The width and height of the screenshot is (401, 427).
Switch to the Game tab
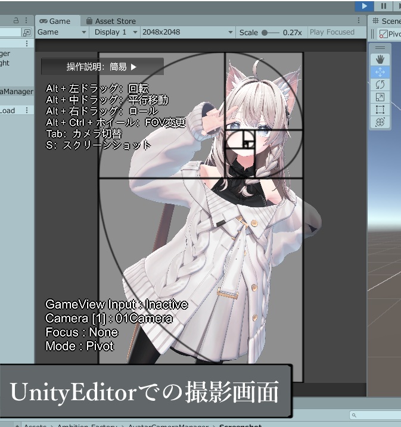(58, 21)
